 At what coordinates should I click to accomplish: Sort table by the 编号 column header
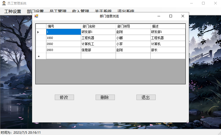click(x=63, y=26)
